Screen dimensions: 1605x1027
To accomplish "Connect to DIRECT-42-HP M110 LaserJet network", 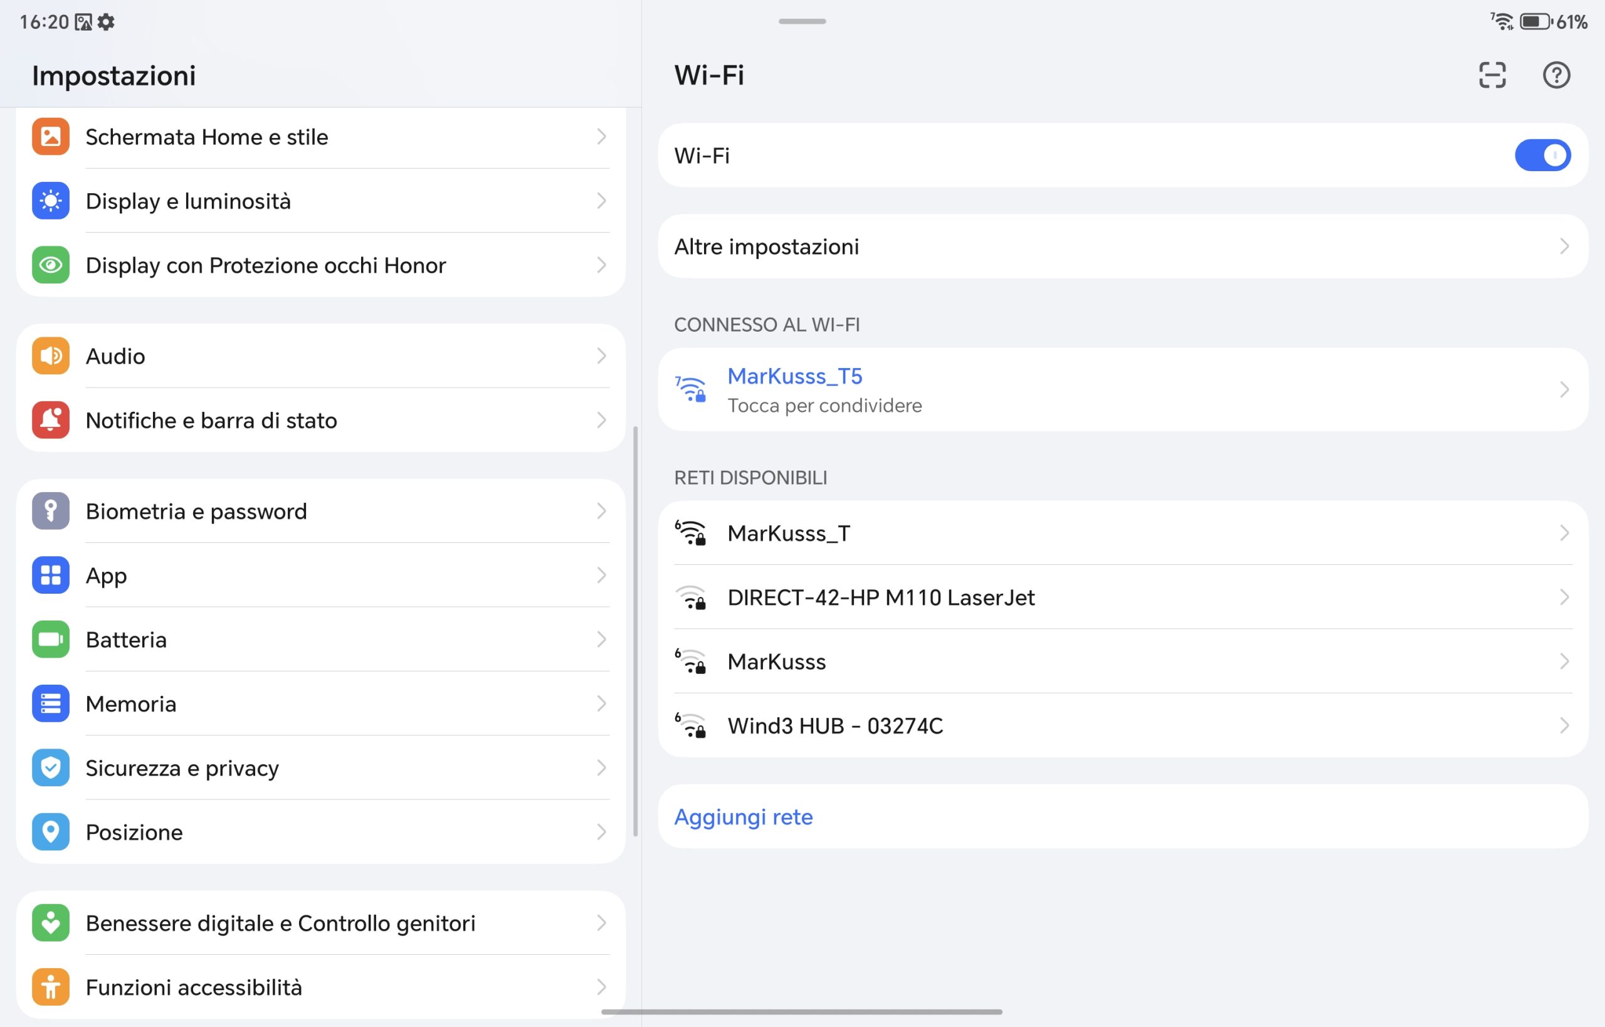I will (x=1123, y=597).
